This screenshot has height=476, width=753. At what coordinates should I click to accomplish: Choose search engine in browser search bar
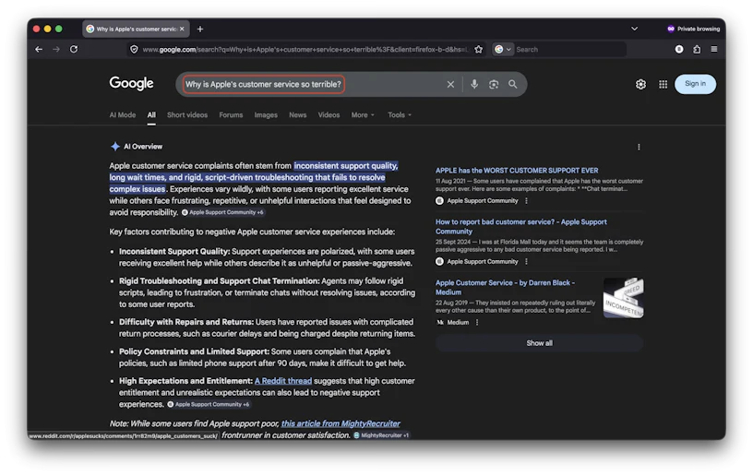click(x=502, y=49)
